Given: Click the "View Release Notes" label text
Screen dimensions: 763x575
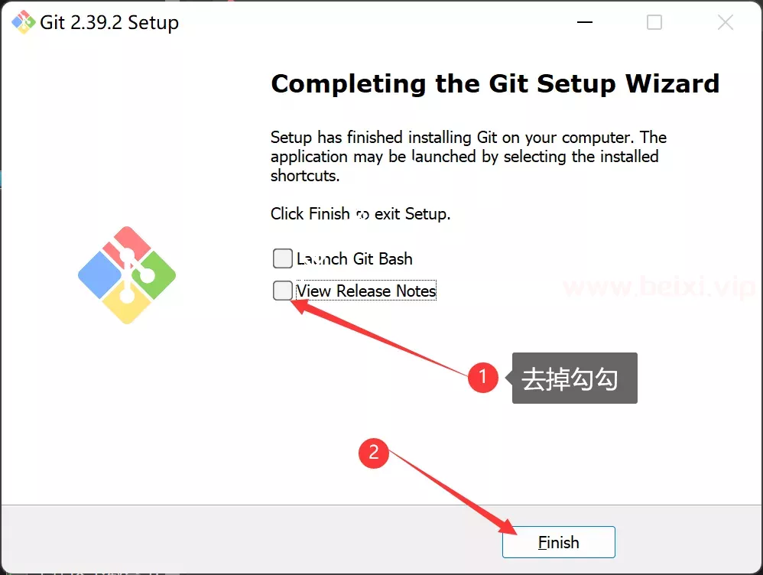Looking at the screenshot, I should (x=366, y=291).
